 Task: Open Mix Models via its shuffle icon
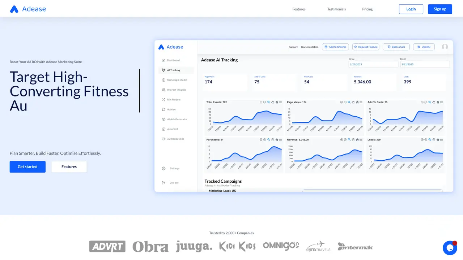pyautogui.click(x=163, y=100)
